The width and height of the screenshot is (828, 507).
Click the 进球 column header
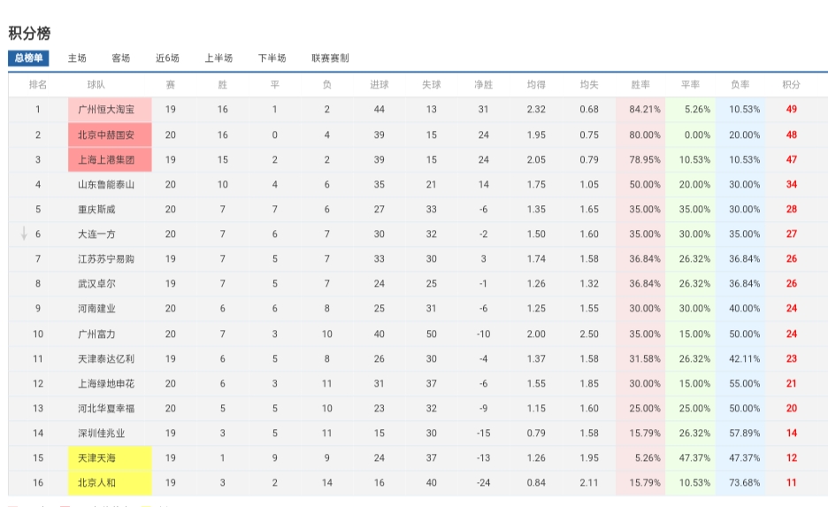coord(379,85)
